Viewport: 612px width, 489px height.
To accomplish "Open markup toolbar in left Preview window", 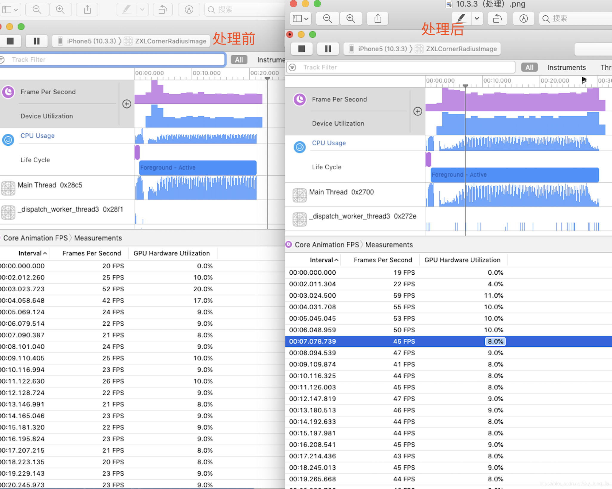I will [189, 10].
